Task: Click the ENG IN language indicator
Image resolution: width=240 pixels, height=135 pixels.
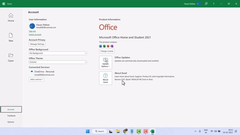Action: click(206, 131)
